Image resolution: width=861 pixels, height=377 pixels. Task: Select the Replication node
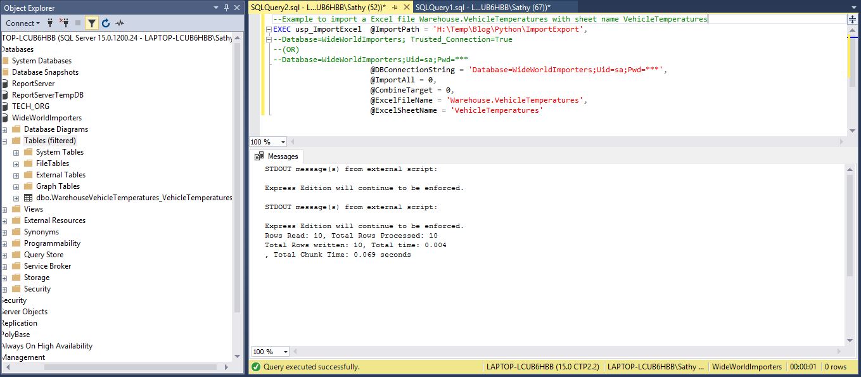click(x=19, y=323)
